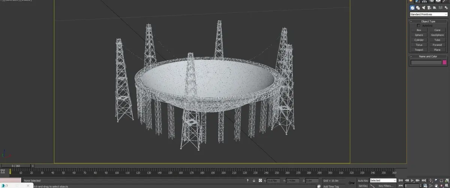Viewport: 450px width, 188px height.
Task: Select the Lights category icon
Action: point(424,7)
